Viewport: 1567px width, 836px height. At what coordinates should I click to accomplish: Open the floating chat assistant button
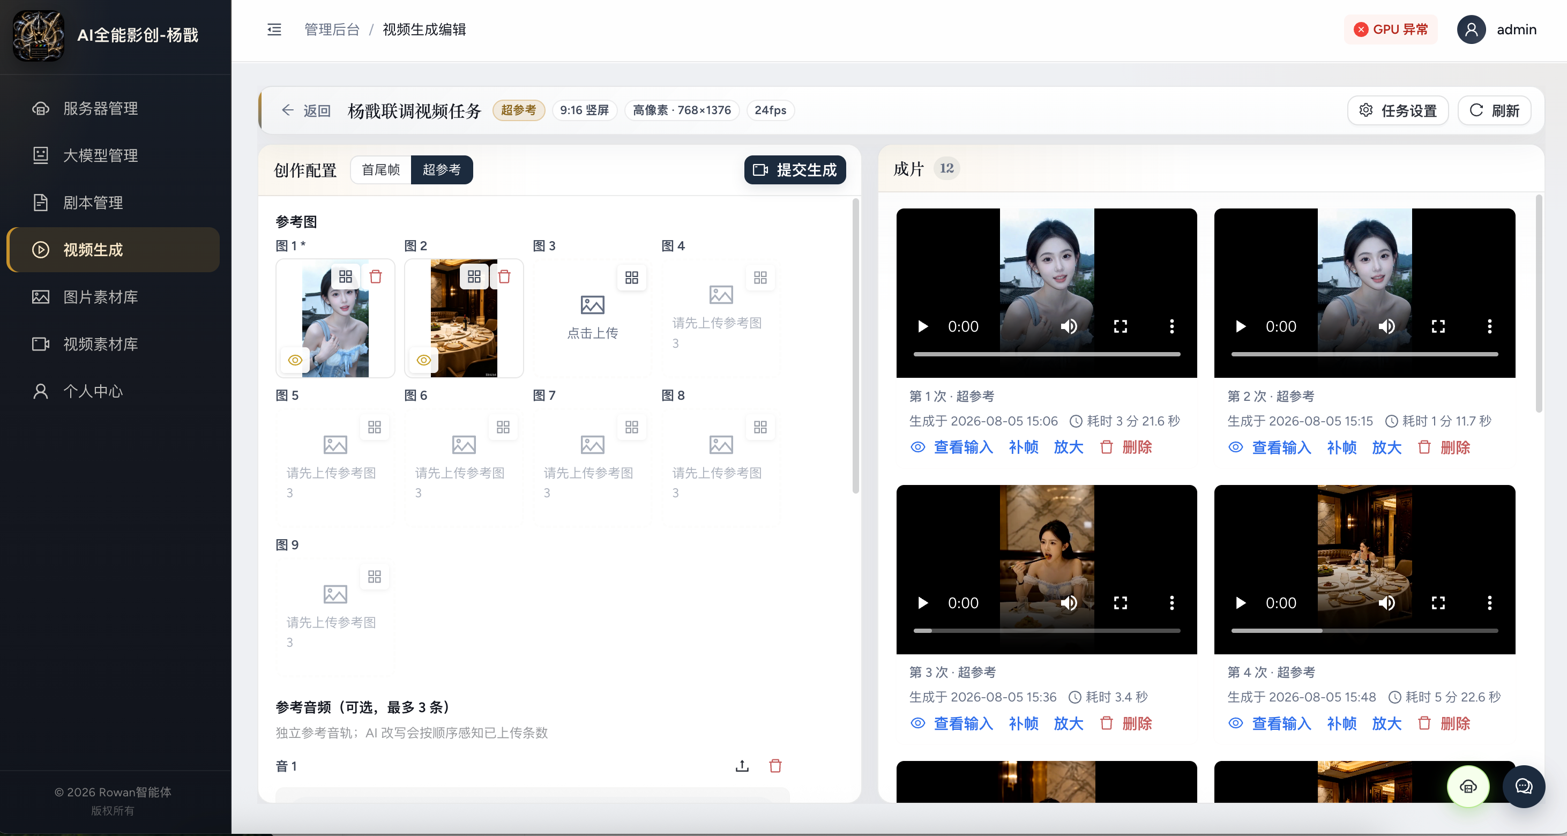pos(1523,786)
